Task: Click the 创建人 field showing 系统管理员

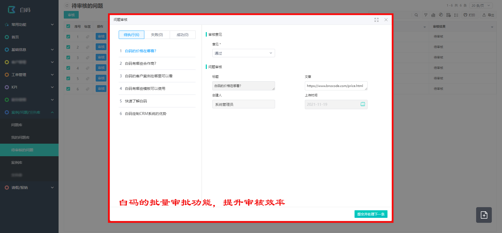Action: pos(243,104)
